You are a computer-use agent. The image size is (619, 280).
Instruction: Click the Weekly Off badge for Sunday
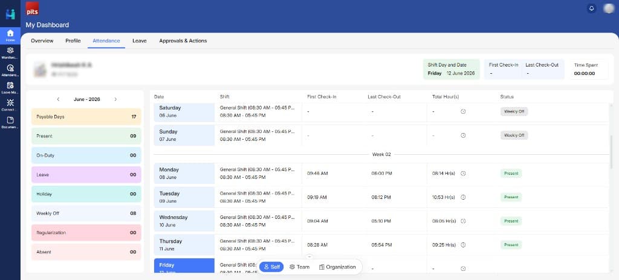(514, 135)
